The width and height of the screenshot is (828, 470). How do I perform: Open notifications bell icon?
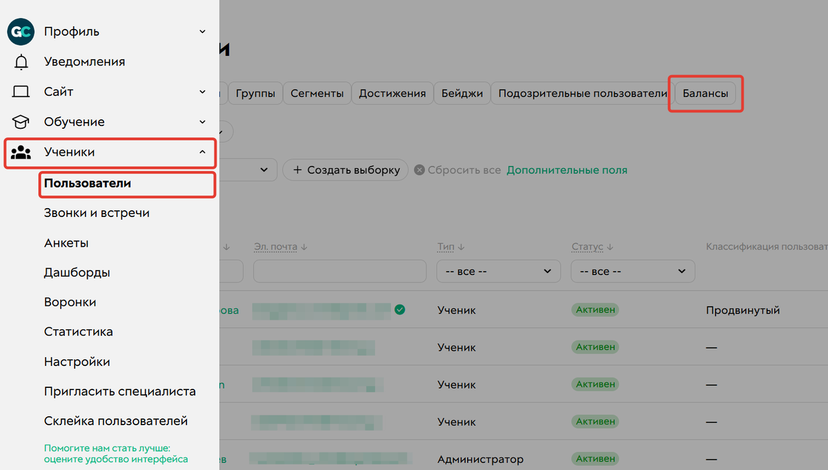21,62
